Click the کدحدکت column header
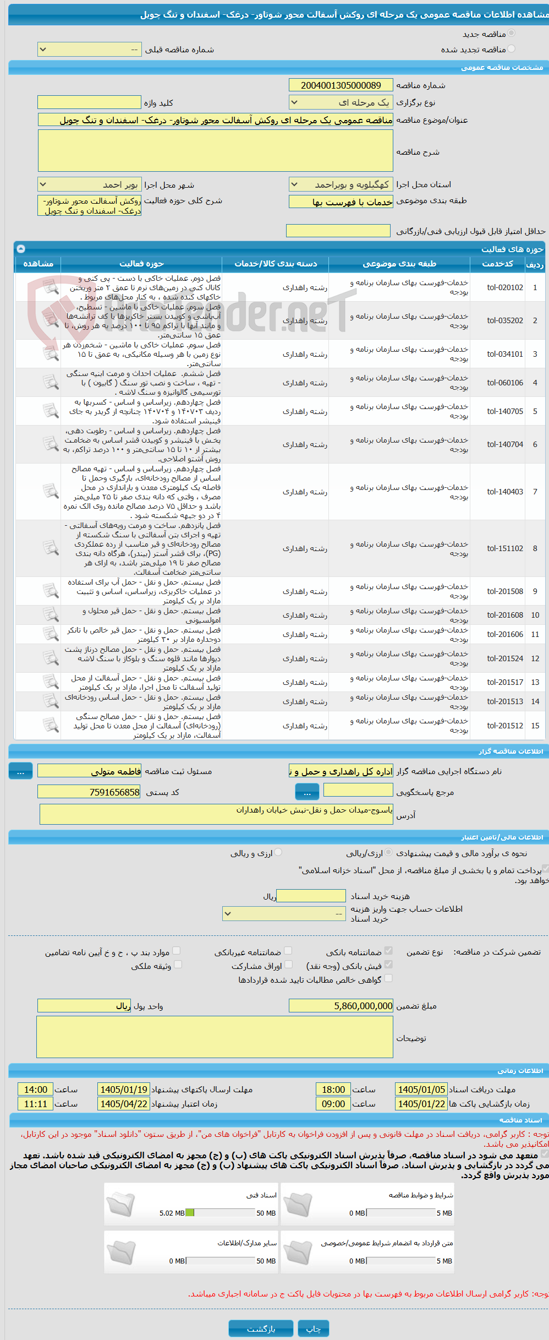The width and height of the screenshot is (549, 1340). tap(498, 264)
